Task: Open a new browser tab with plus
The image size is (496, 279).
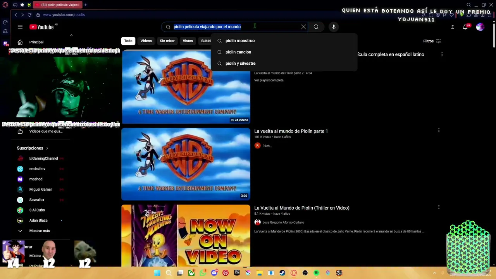Action: pos(85,5)
